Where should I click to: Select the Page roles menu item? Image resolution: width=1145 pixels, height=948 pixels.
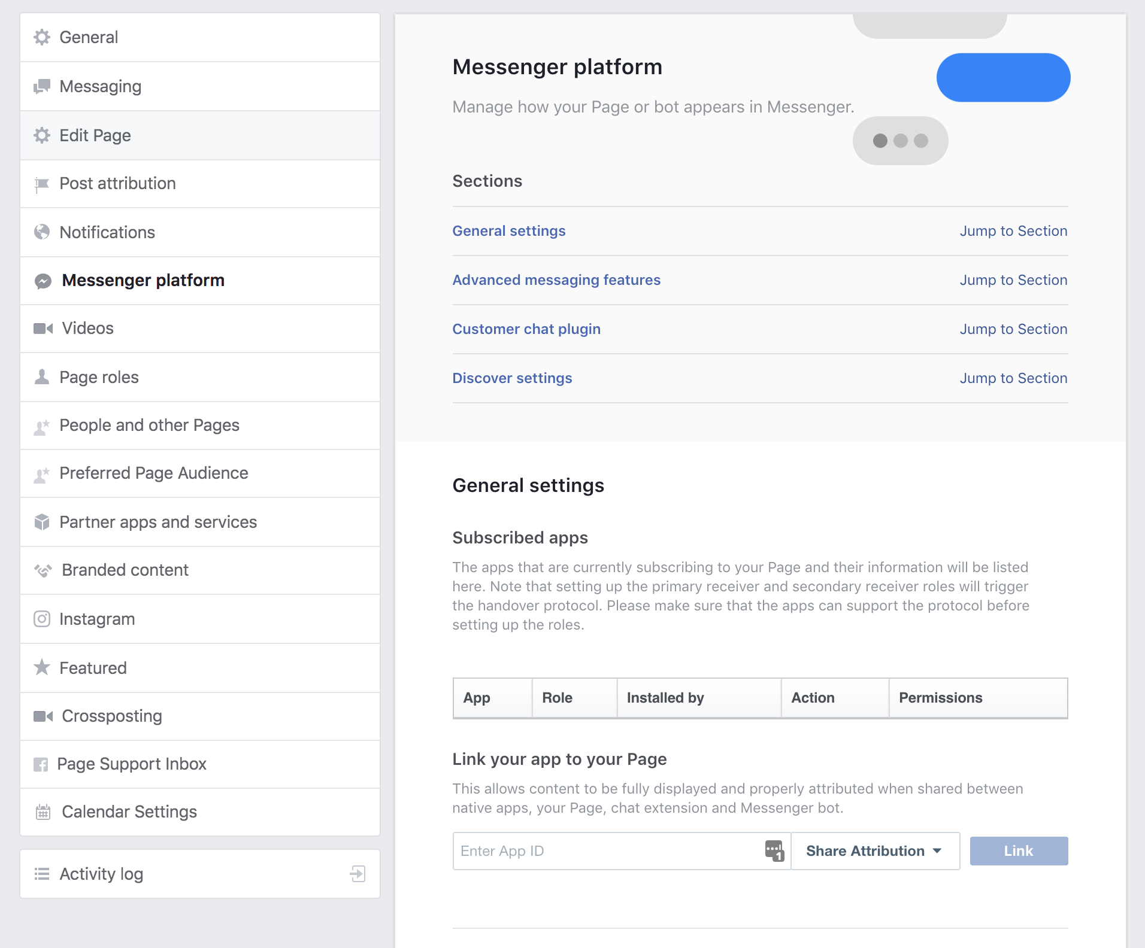coord(200,377)
